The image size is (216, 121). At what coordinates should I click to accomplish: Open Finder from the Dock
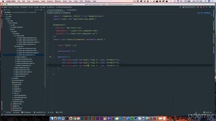pyautogui.click(x=52, y=118)
